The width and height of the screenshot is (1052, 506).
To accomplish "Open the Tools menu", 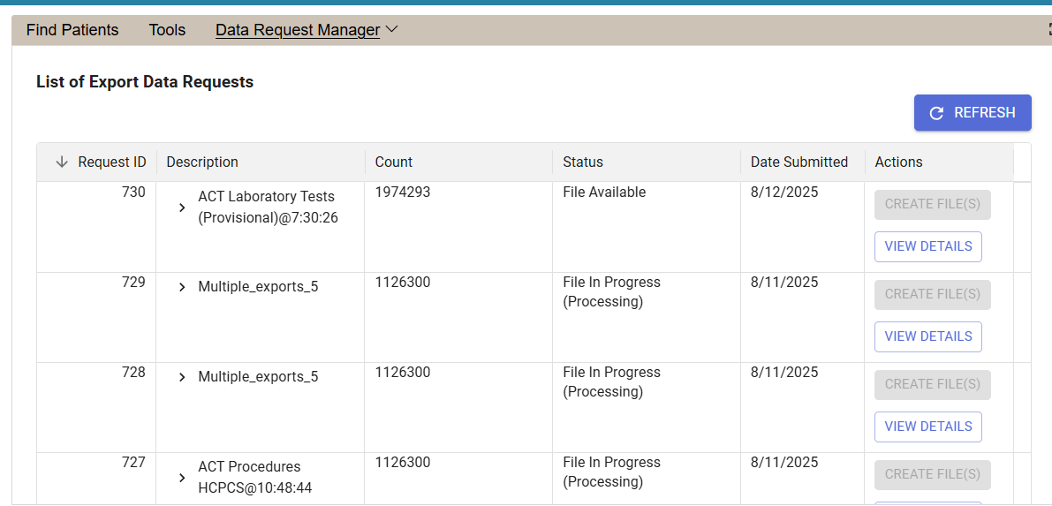I will [167, 30].
